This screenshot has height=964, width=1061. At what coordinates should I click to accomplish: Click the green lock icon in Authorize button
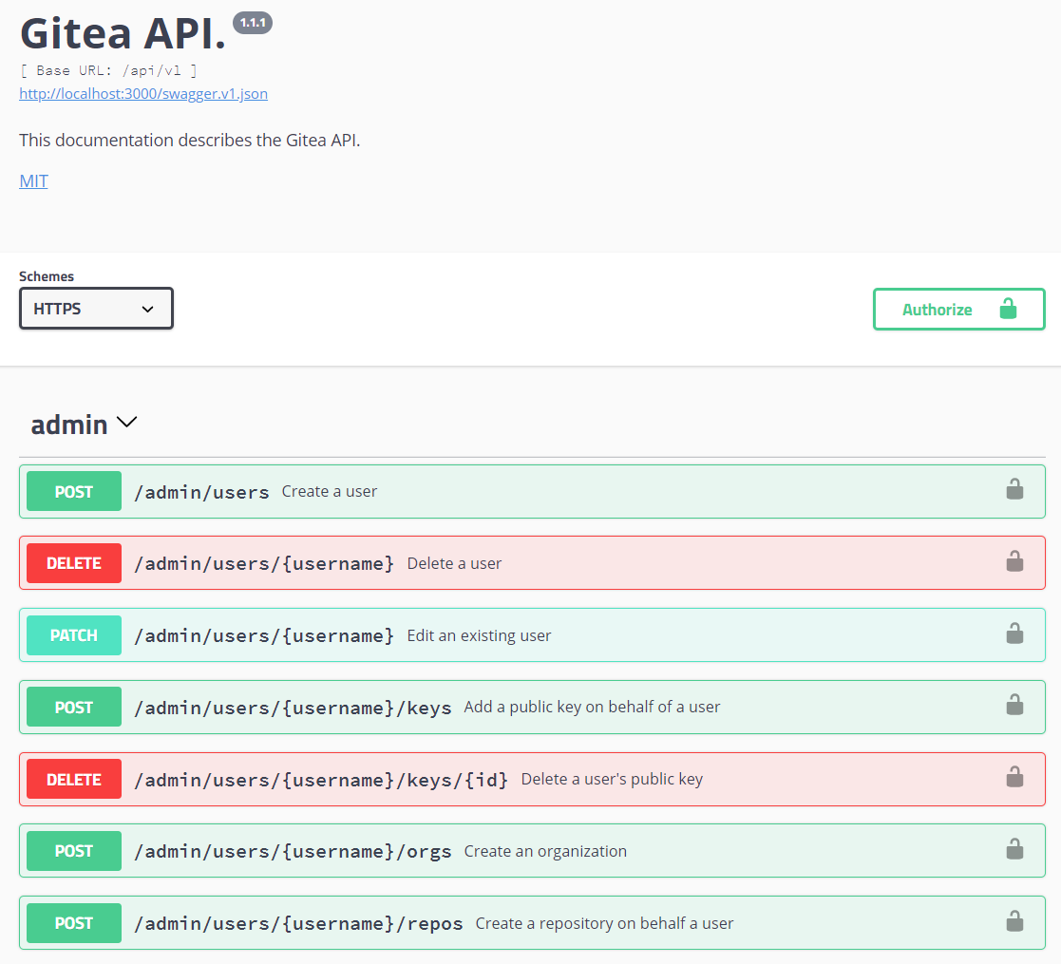tap(1008, 309)
